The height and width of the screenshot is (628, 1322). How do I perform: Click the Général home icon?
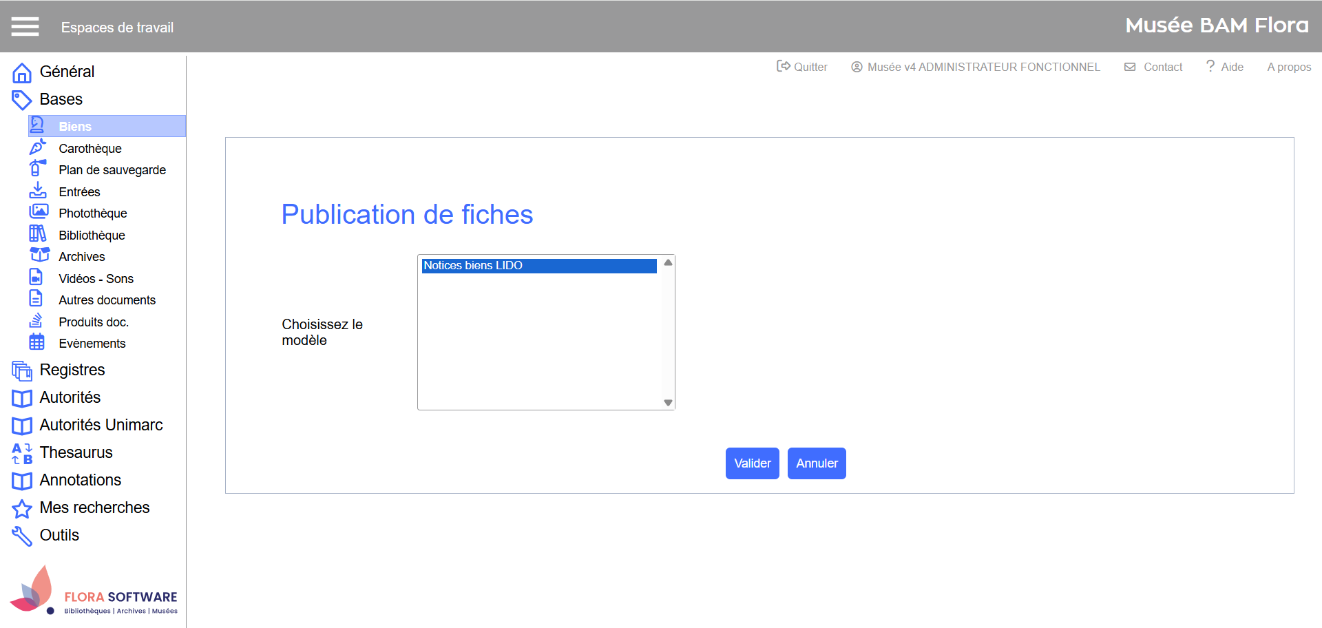22,72
